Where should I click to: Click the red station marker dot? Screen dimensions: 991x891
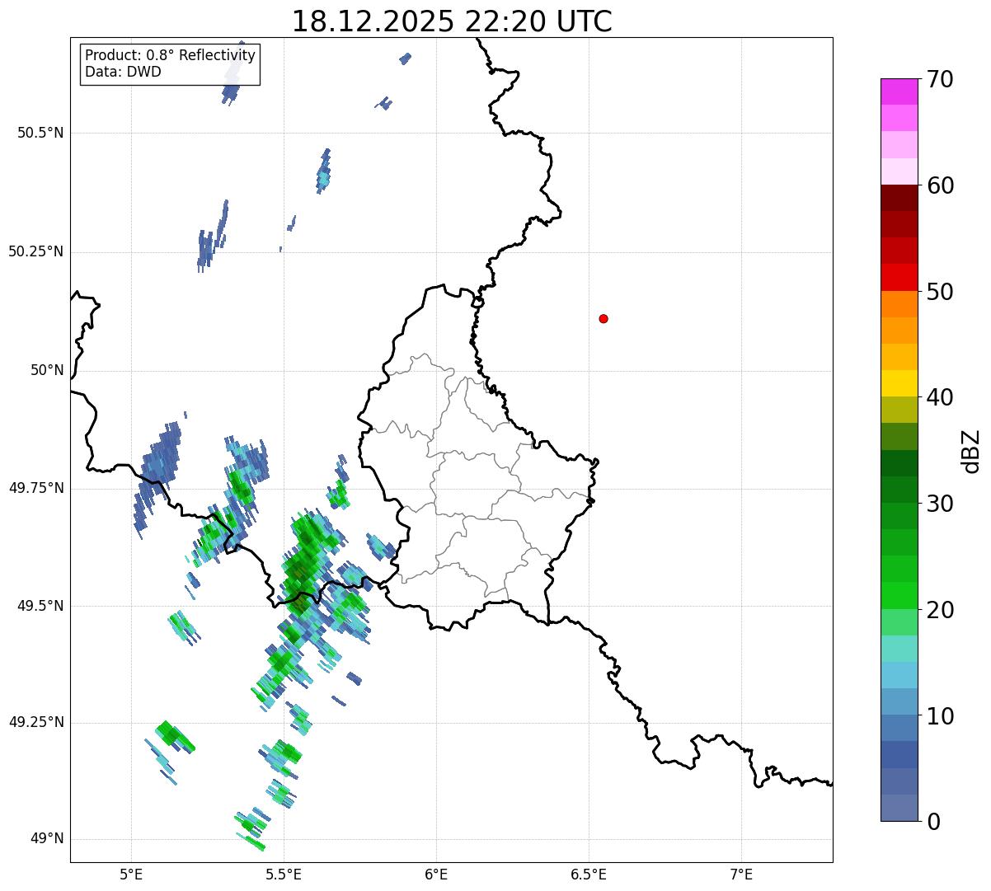(x=604, y=318)
